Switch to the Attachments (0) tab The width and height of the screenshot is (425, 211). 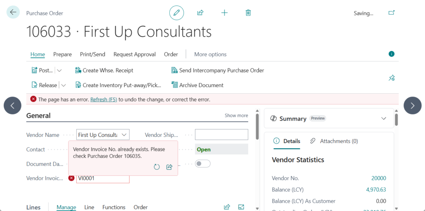click(334, 141)
